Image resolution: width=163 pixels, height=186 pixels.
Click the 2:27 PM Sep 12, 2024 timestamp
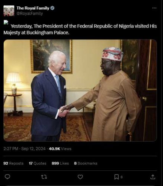pos(25,149)
